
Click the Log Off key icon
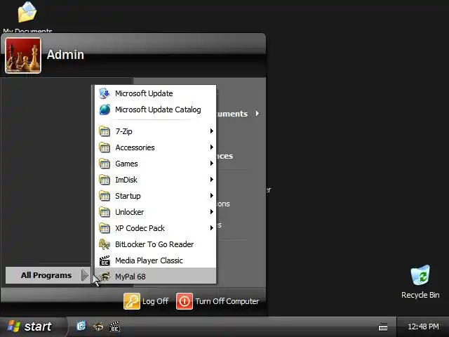(x=132, y=301)
